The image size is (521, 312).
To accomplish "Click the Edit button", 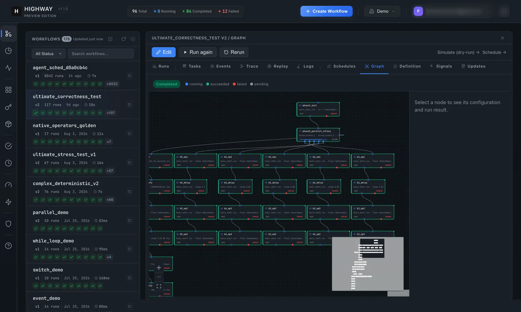I will (164, 52).
